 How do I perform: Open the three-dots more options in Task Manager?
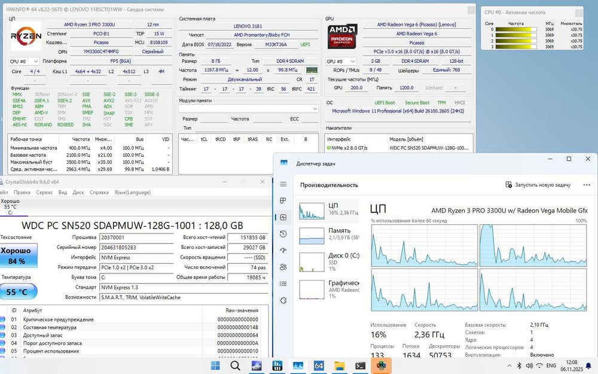(x=587, y=185)
